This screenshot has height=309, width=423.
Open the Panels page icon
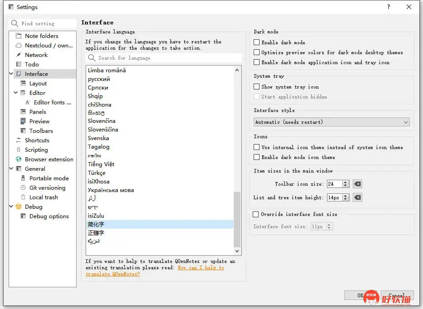(23, 112)
